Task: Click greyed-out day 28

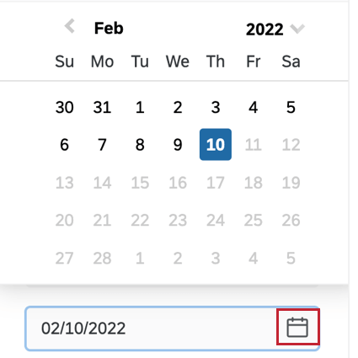Action: 102,258
